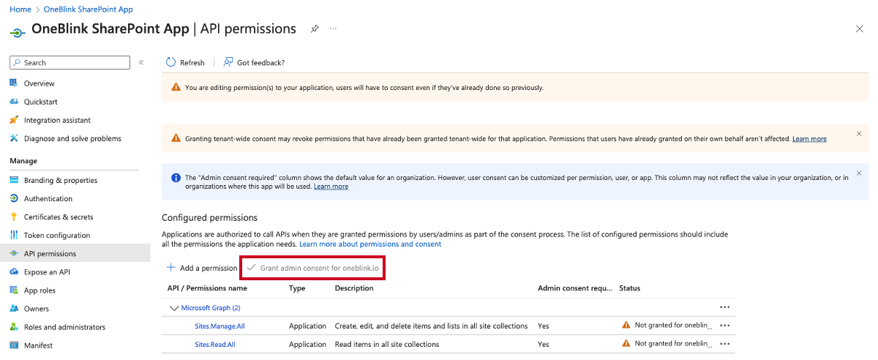Click the sidebar Search field

(x=70, y=63)
